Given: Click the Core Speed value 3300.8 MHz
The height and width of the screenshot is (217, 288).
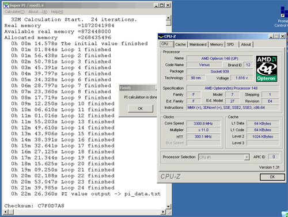Looking at the screenshot, I should [x=203, y=123].
